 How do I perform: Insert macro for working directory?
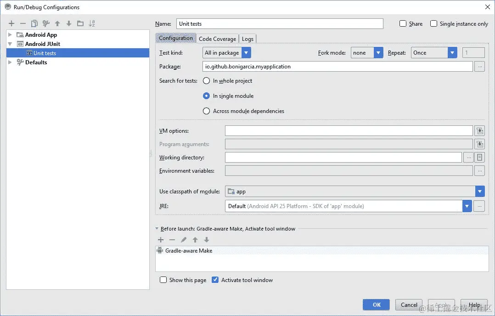[x=479, y=158]
